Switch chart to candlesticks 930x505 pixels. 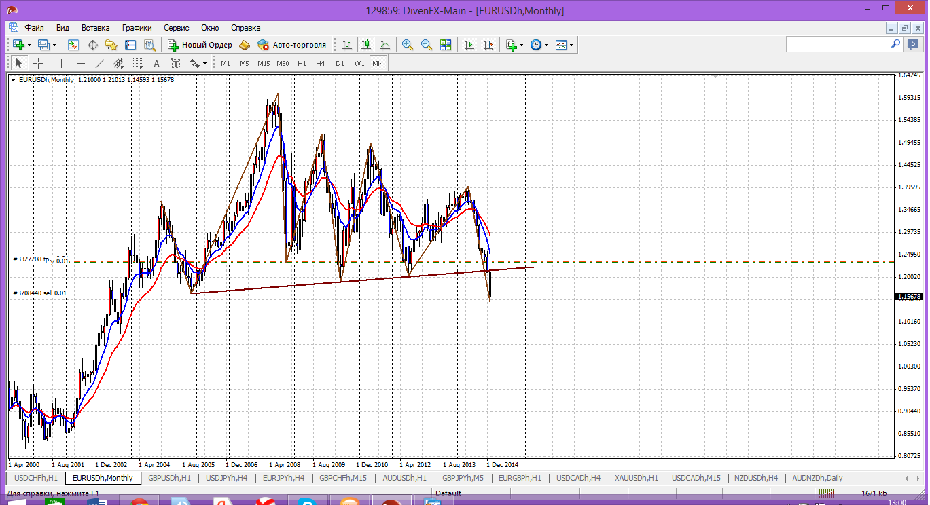(x=366, y=45)
